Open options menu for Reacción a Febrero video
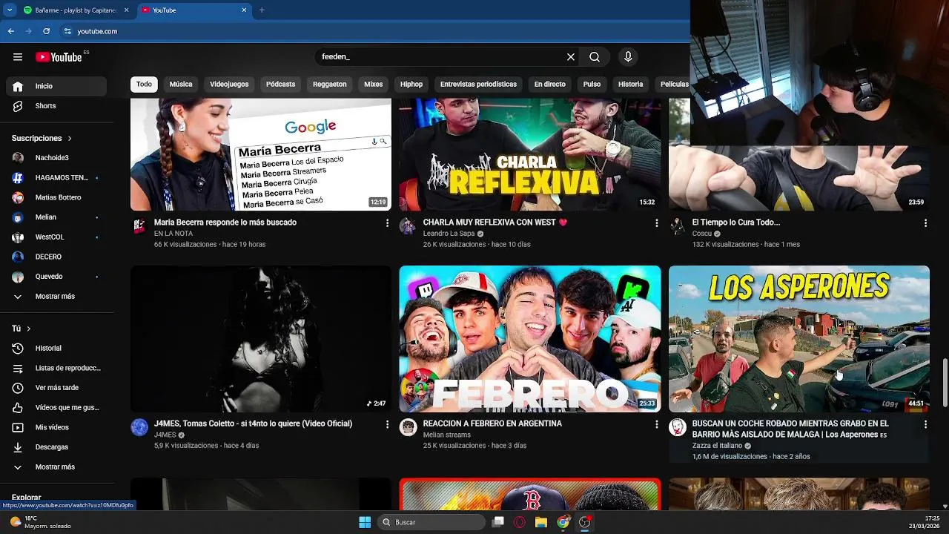949x534 pixels. 656,424
